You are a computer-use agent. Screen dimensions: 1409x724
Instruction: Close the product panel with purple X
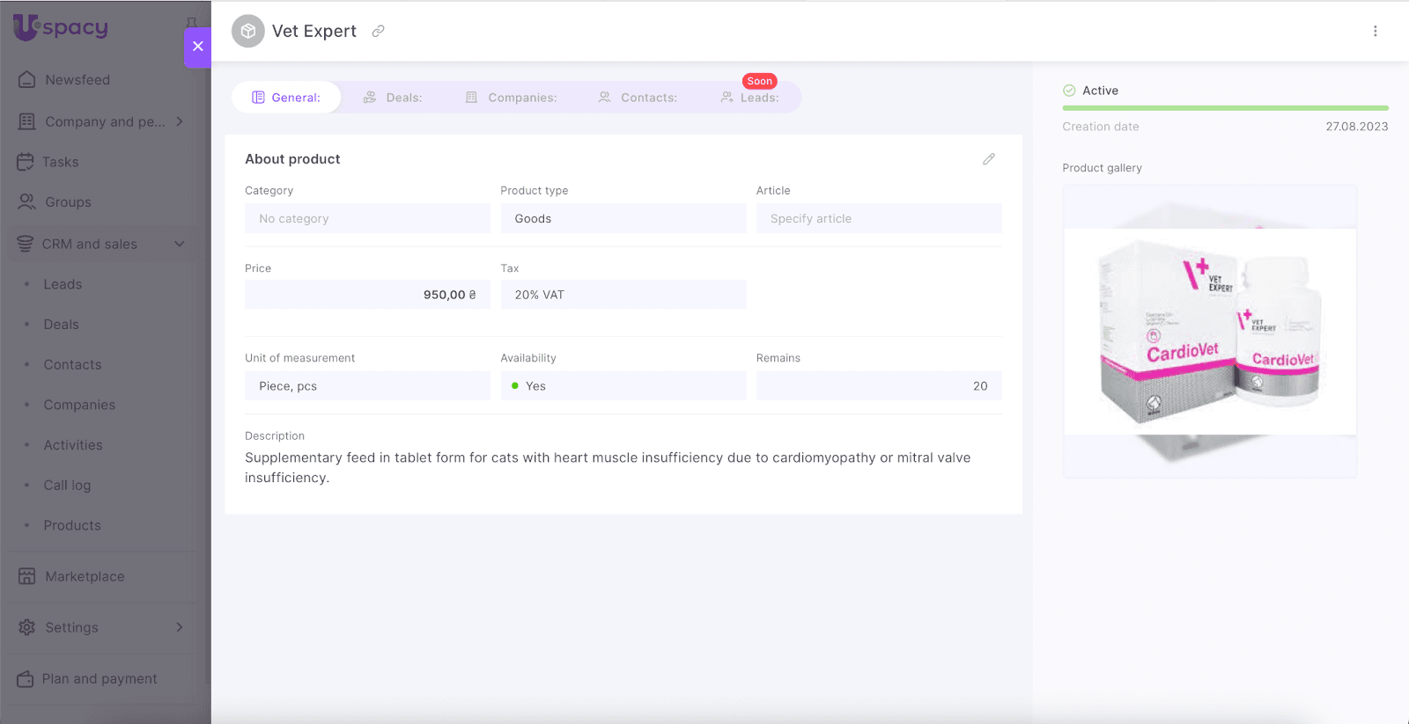(x=198, y=47)
